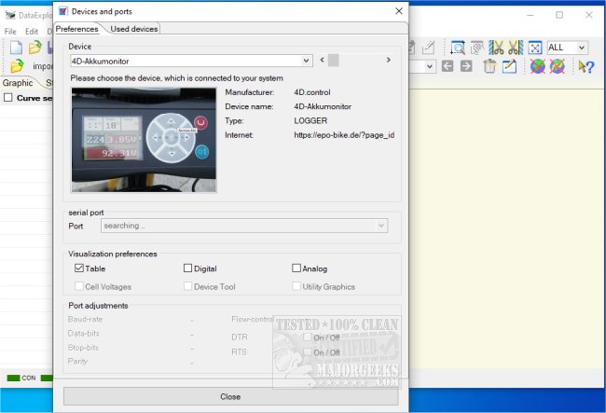
Task: Switch to the Preferences tab
Action: coord(76,29)
